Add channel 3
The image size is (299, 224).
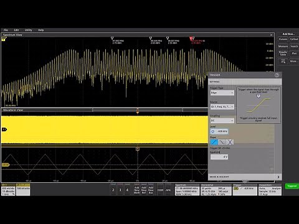coord(120,190)
